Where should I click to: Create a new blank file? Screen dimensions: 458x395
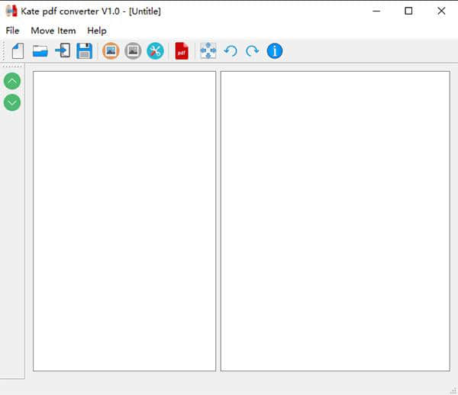pos(18,51)
